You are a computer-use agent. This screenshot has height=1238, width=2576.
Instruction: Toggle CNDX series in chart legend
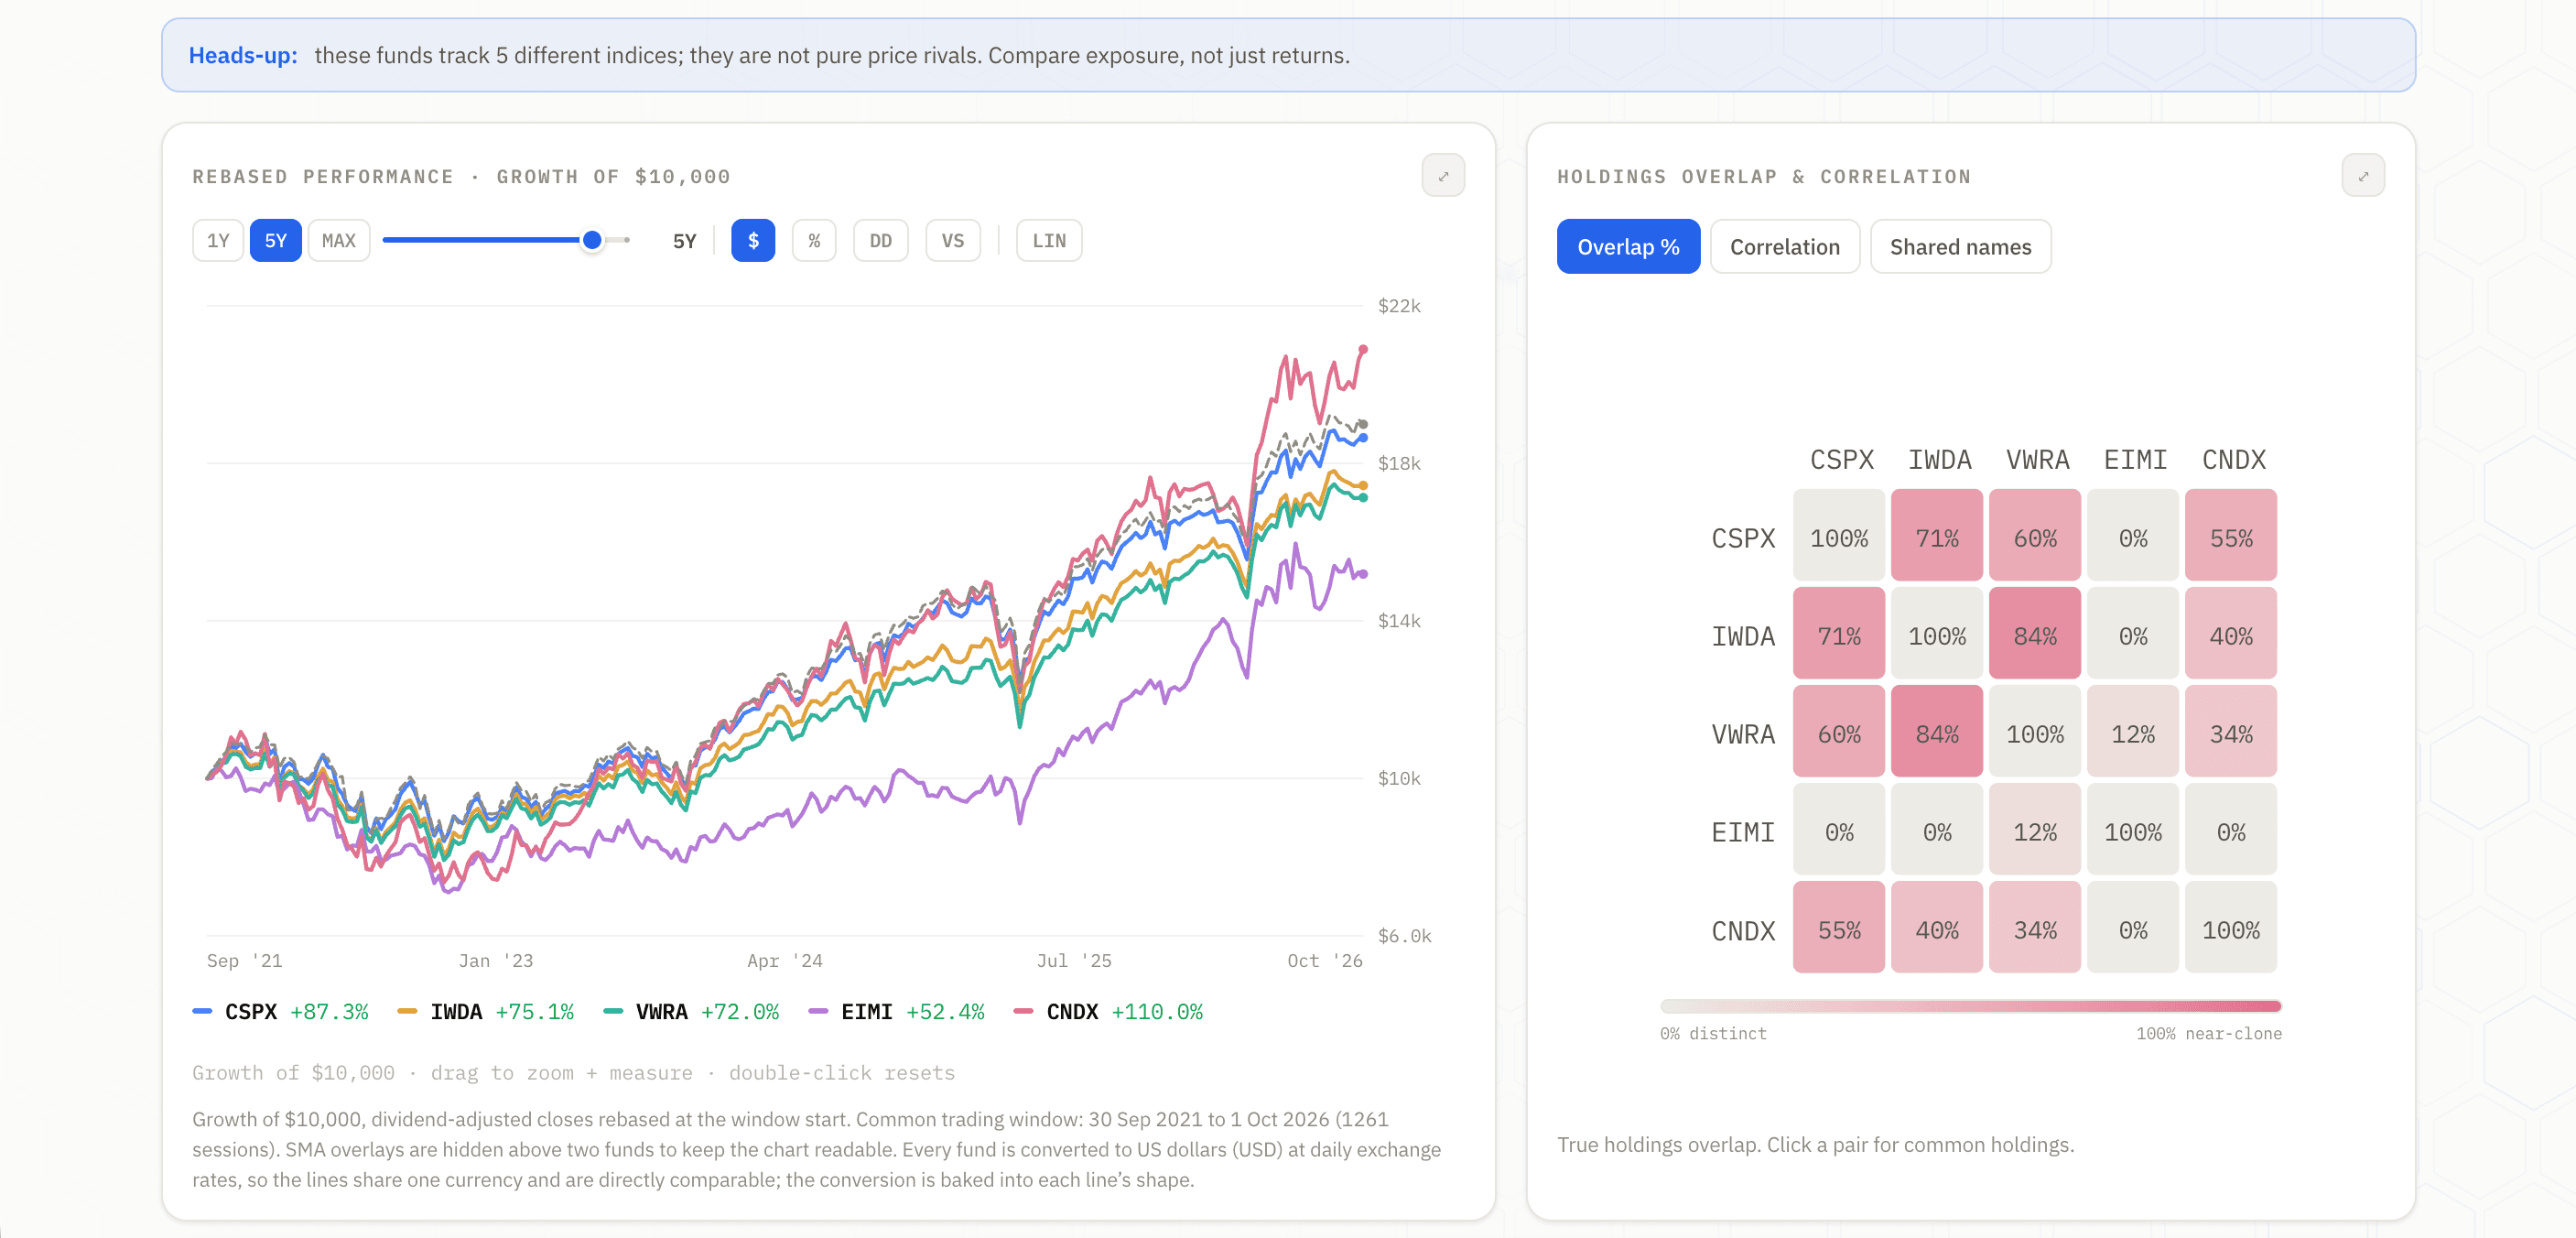pyautogui.click(x=1108, y=1012)
